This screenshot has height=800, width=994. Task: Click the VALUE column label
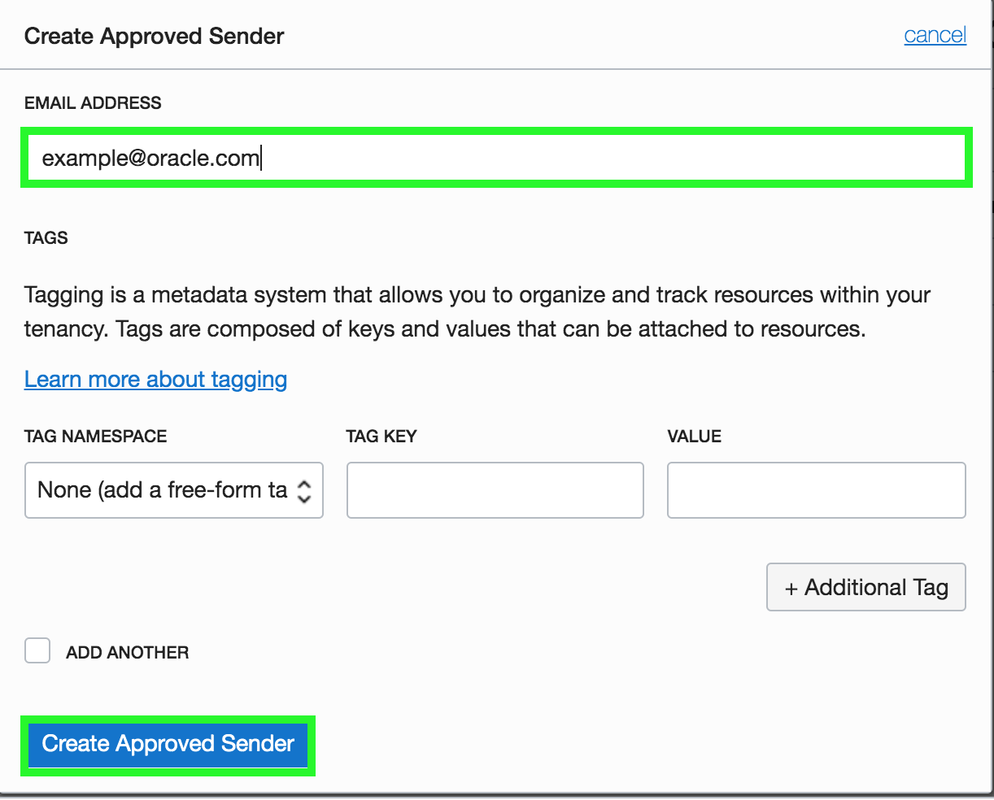(694, 437)
